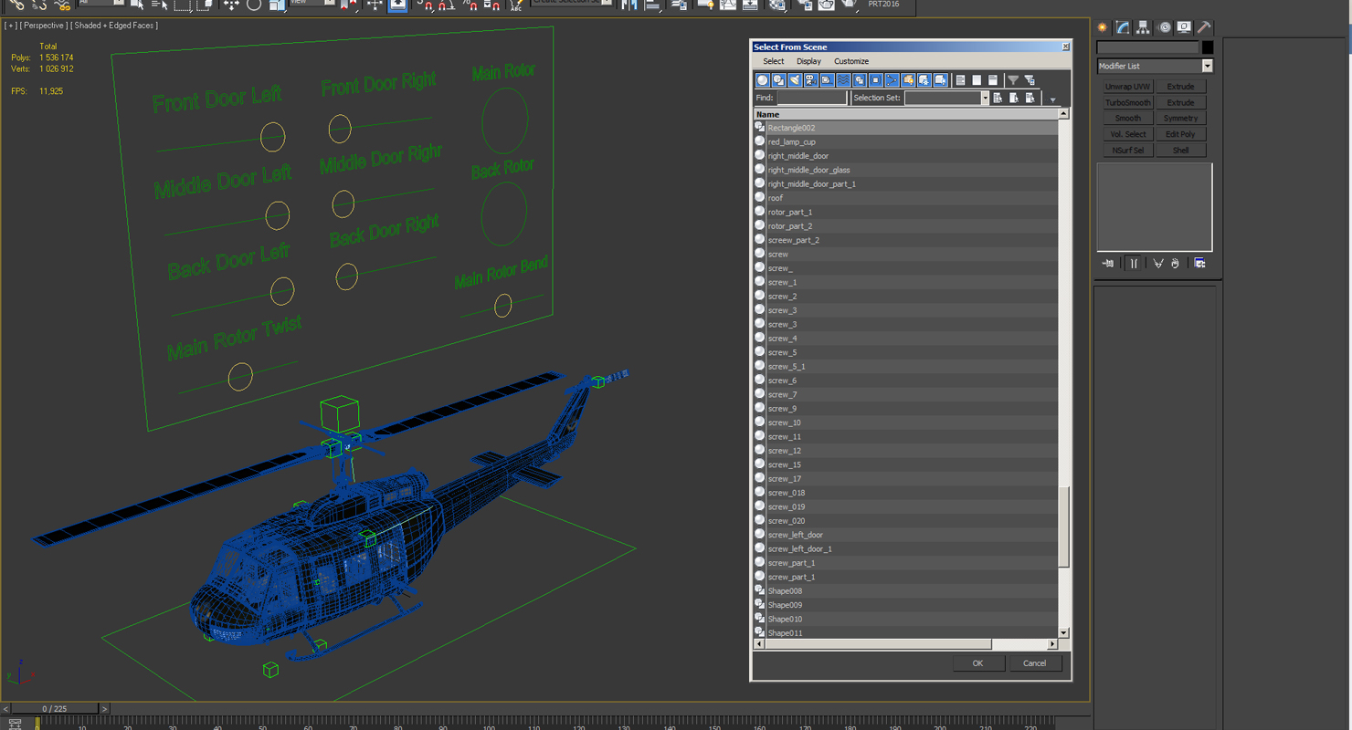This screenshot has height=730, width=1352.
Task: Open the Selection Set dropdown arrow
Action: pyautogui.click(x=985, y=98)
